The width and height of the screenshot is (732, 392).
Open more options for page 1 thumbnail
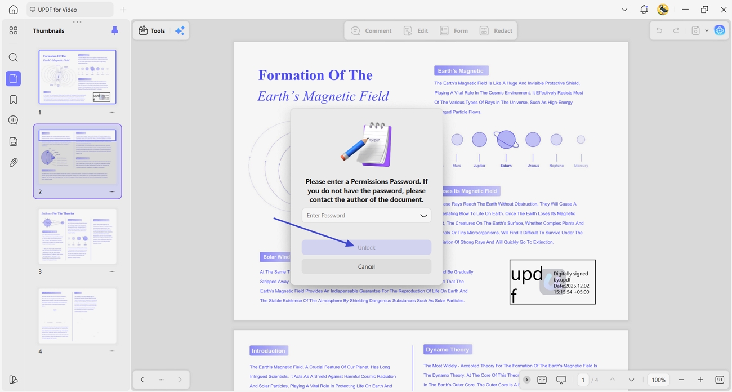[x=112, y=112]
